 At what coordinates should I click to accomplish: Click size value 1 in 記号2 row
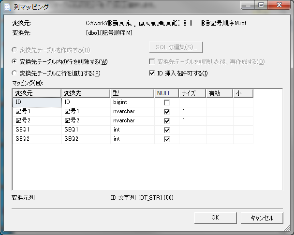[193, 120]
